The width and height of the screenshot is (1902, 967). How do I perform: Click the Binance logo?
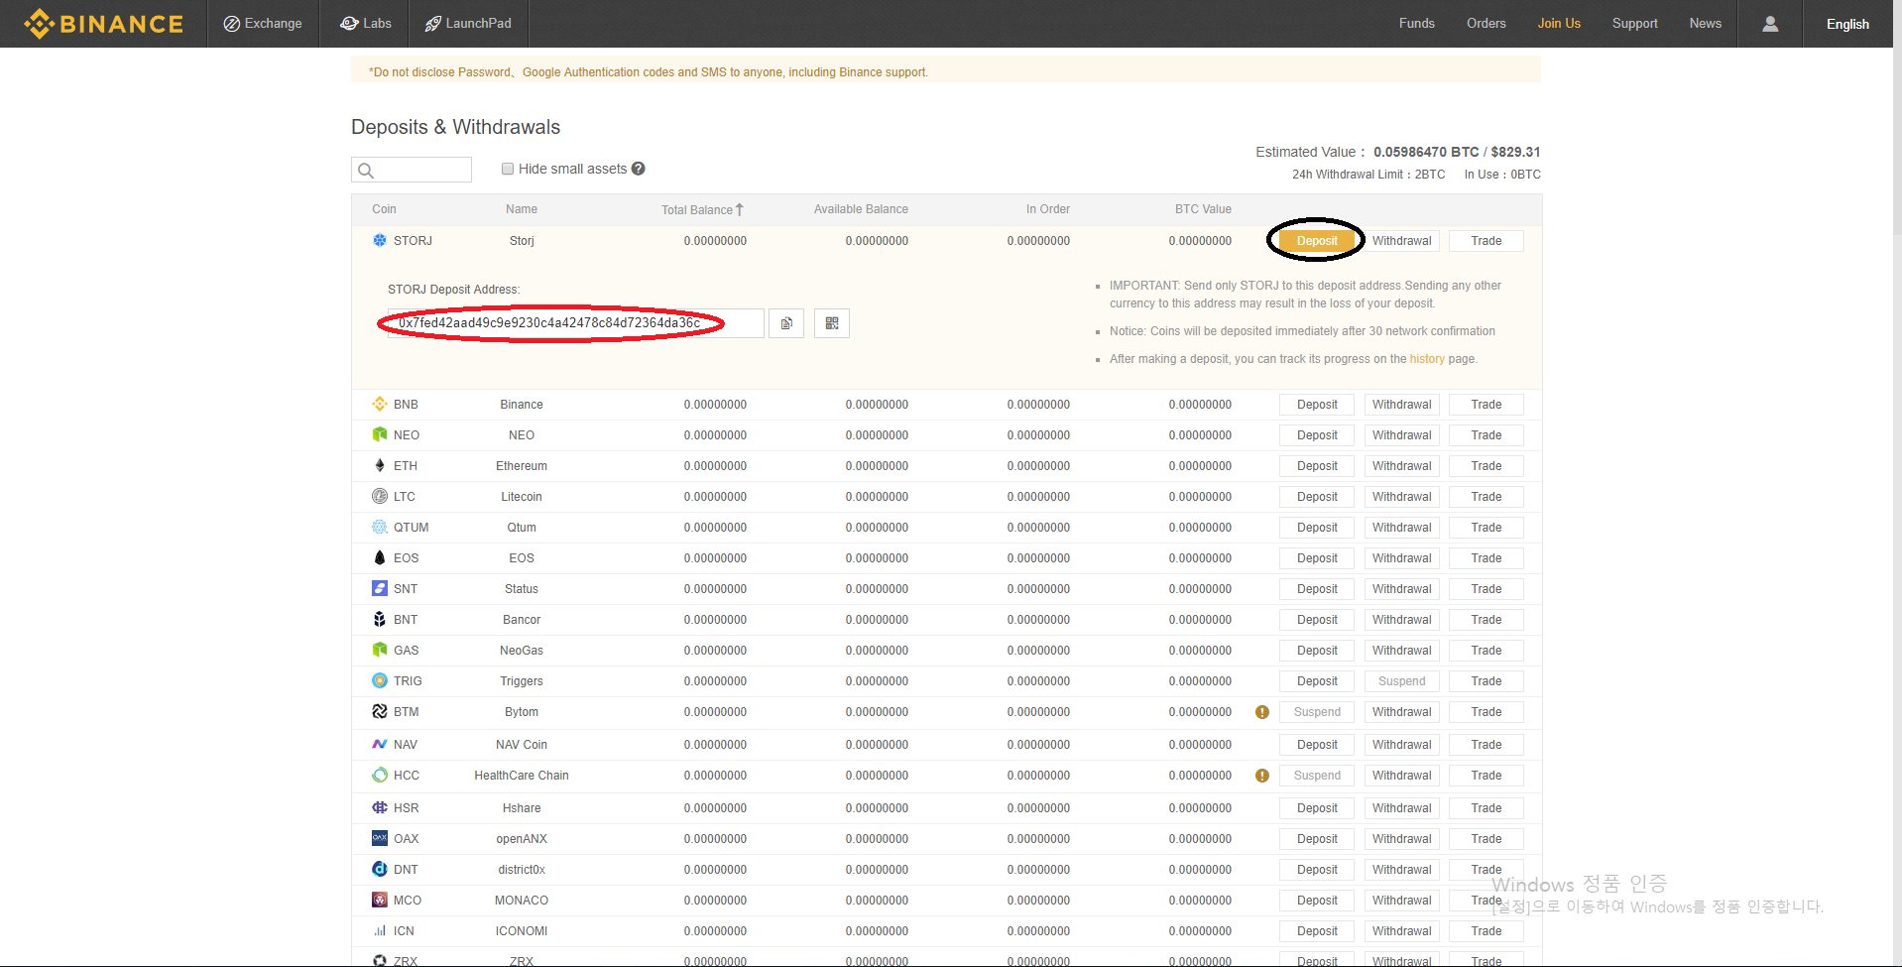click(103, 24)
